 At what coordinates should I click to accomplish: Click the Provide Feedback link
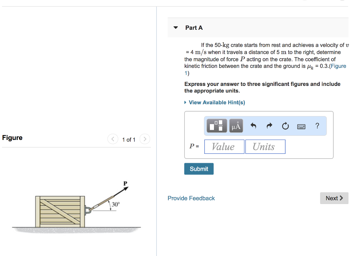[191, 198]
